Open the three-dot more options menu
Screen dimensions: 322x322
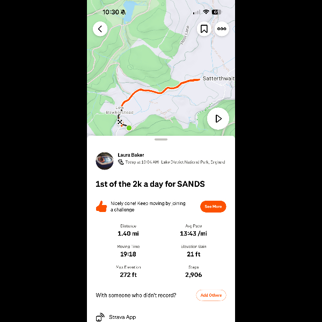click(222, 28)
